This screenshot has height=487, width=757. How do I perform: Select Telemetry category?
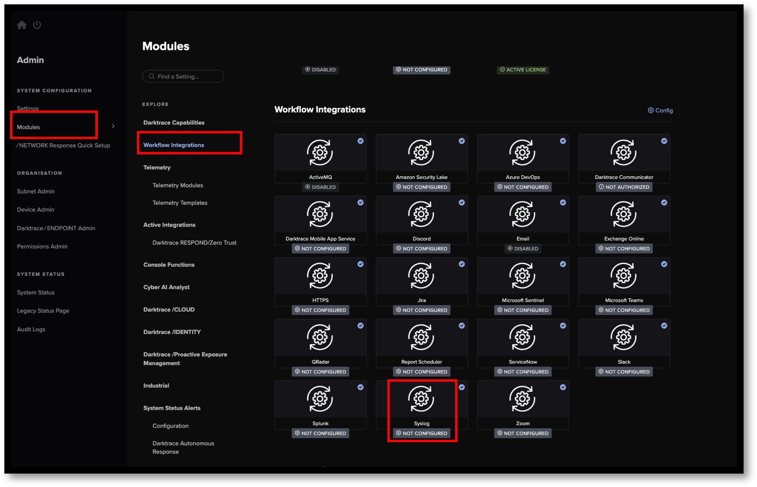157,167
